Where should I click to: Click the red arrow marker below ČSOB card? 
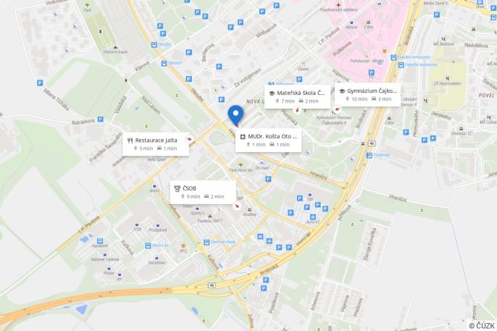point(236,206)
